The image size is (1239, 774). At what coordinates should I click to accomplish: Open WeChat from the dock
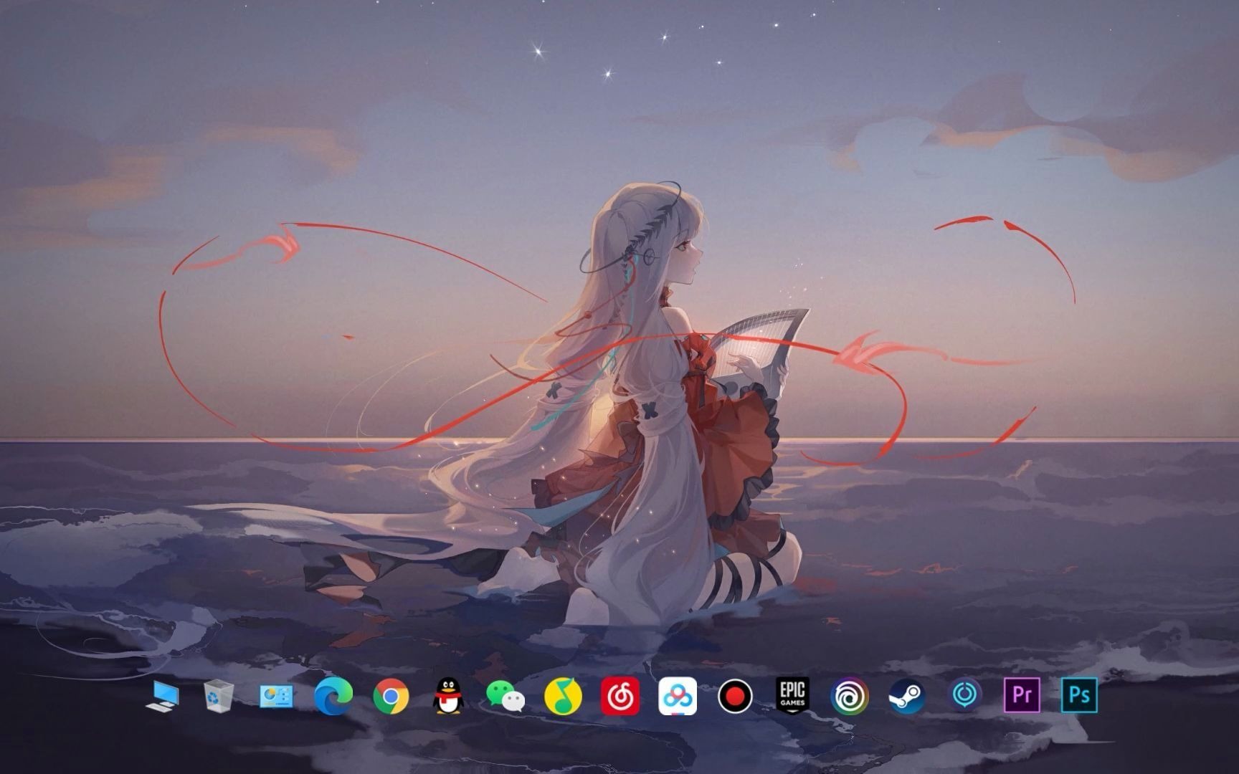pos(505,696)
